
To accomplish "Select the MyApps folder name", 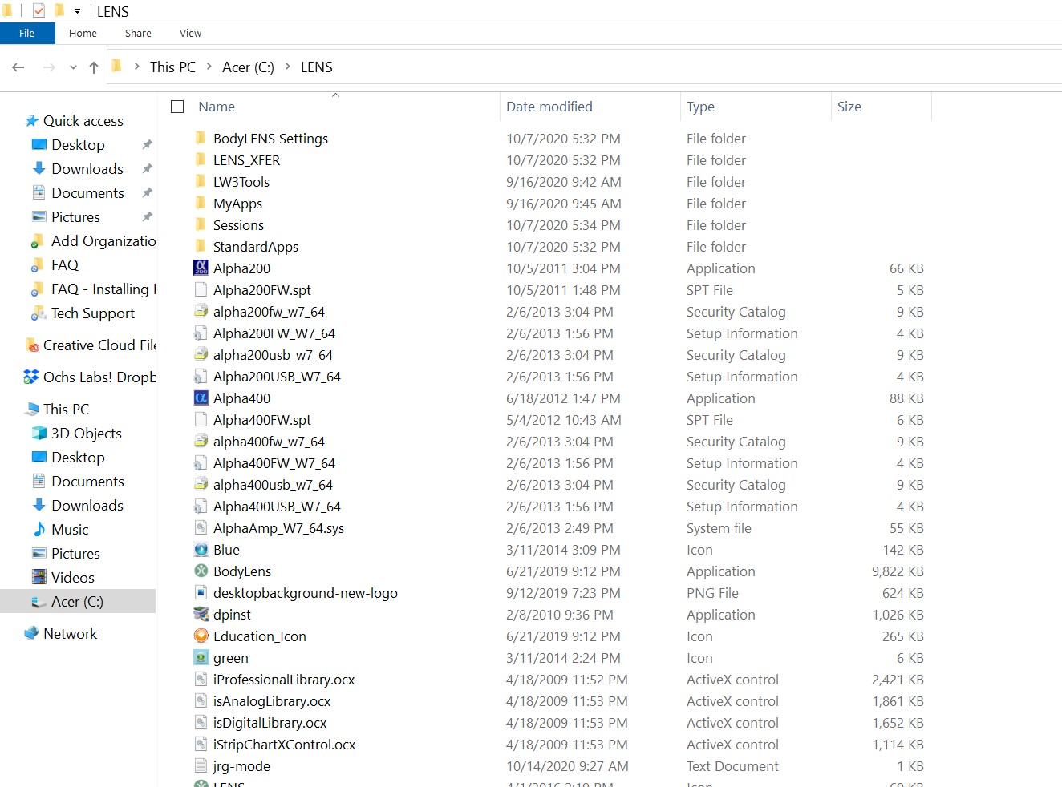I will [x=237, y=203].
